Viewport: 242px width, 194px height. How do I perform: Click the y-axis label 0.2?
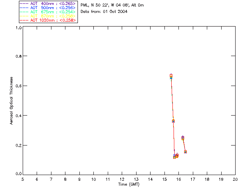pos(19,145)
